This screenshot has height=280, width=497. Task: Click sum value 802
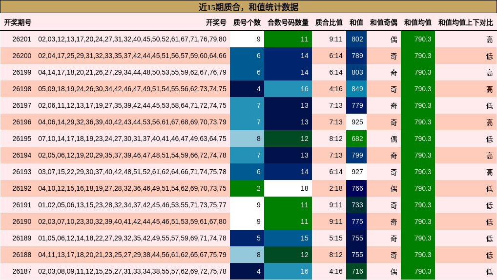(356, 40)
